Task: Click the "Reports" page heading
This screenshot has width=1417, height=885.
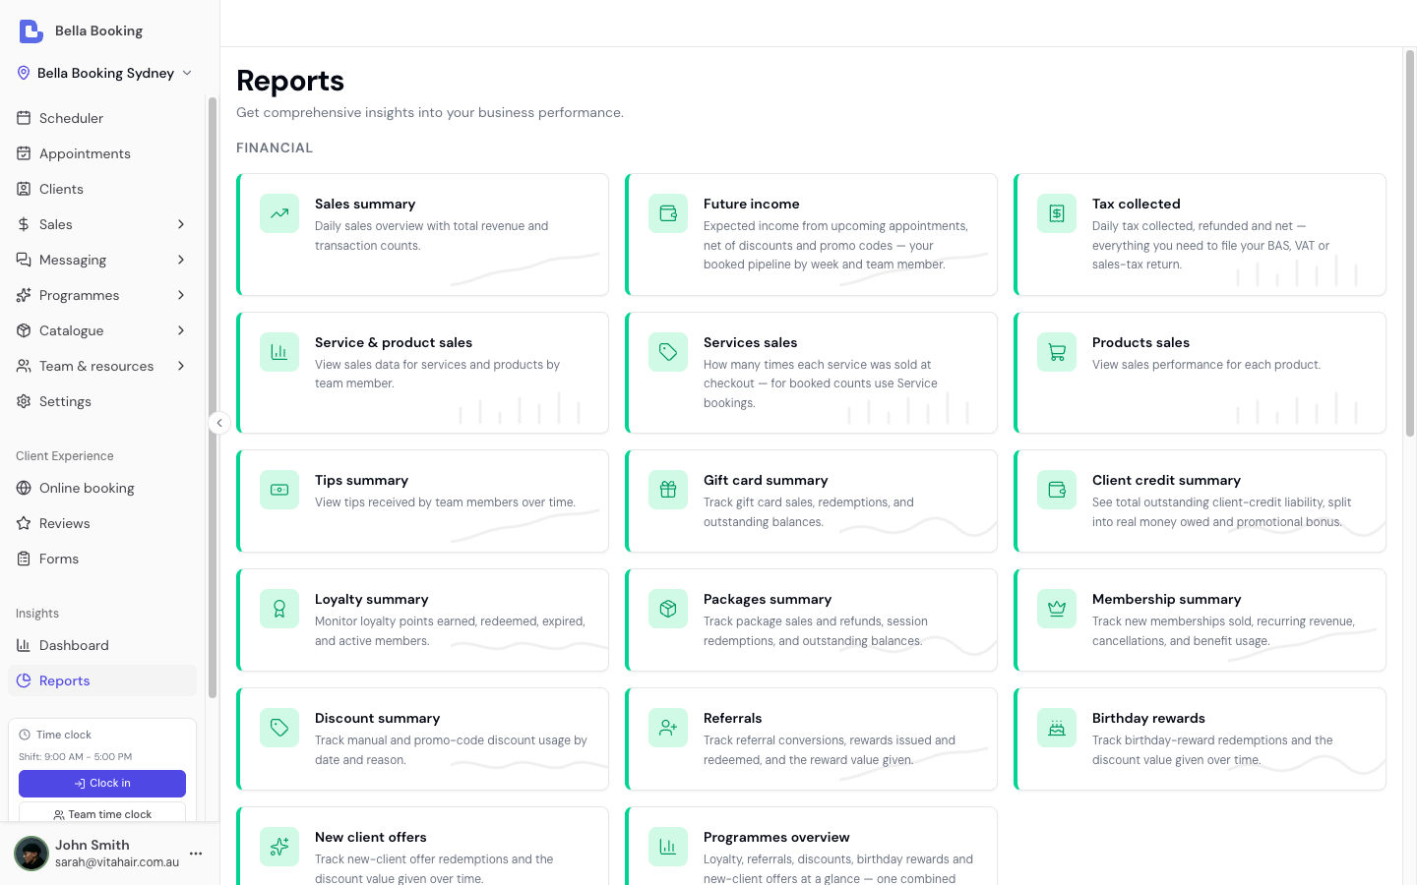Action: point(290,81)
